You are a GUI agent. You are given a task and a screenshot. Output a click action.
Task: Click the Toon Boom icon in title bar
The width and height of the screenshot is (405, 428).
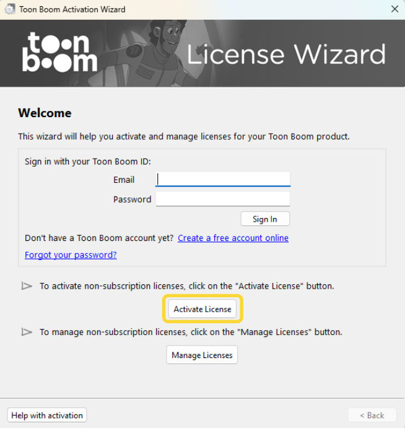click(10, 9)
